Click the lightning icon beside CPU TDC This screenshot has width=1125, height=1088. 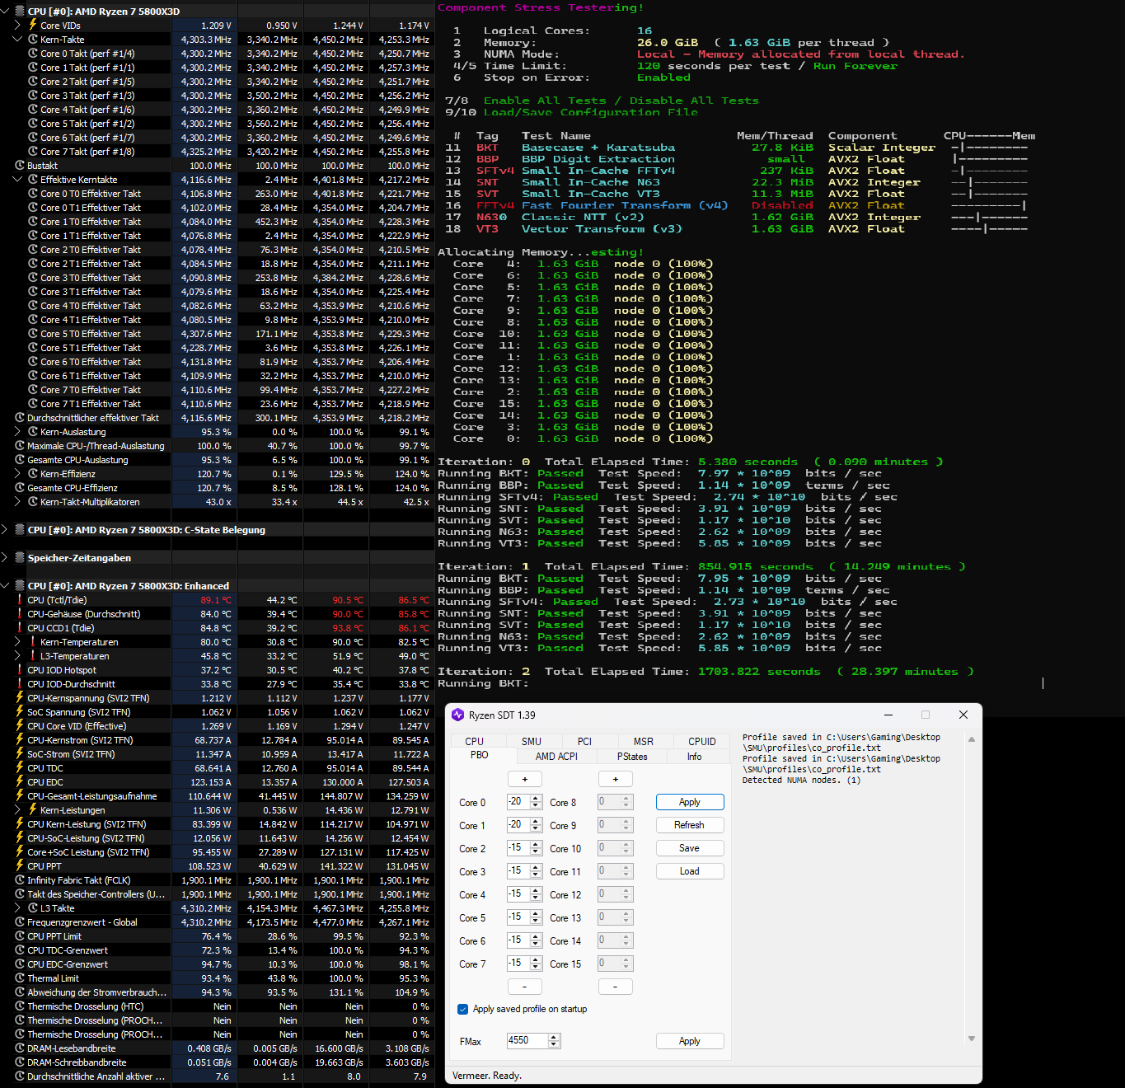[x=20, y=767]
